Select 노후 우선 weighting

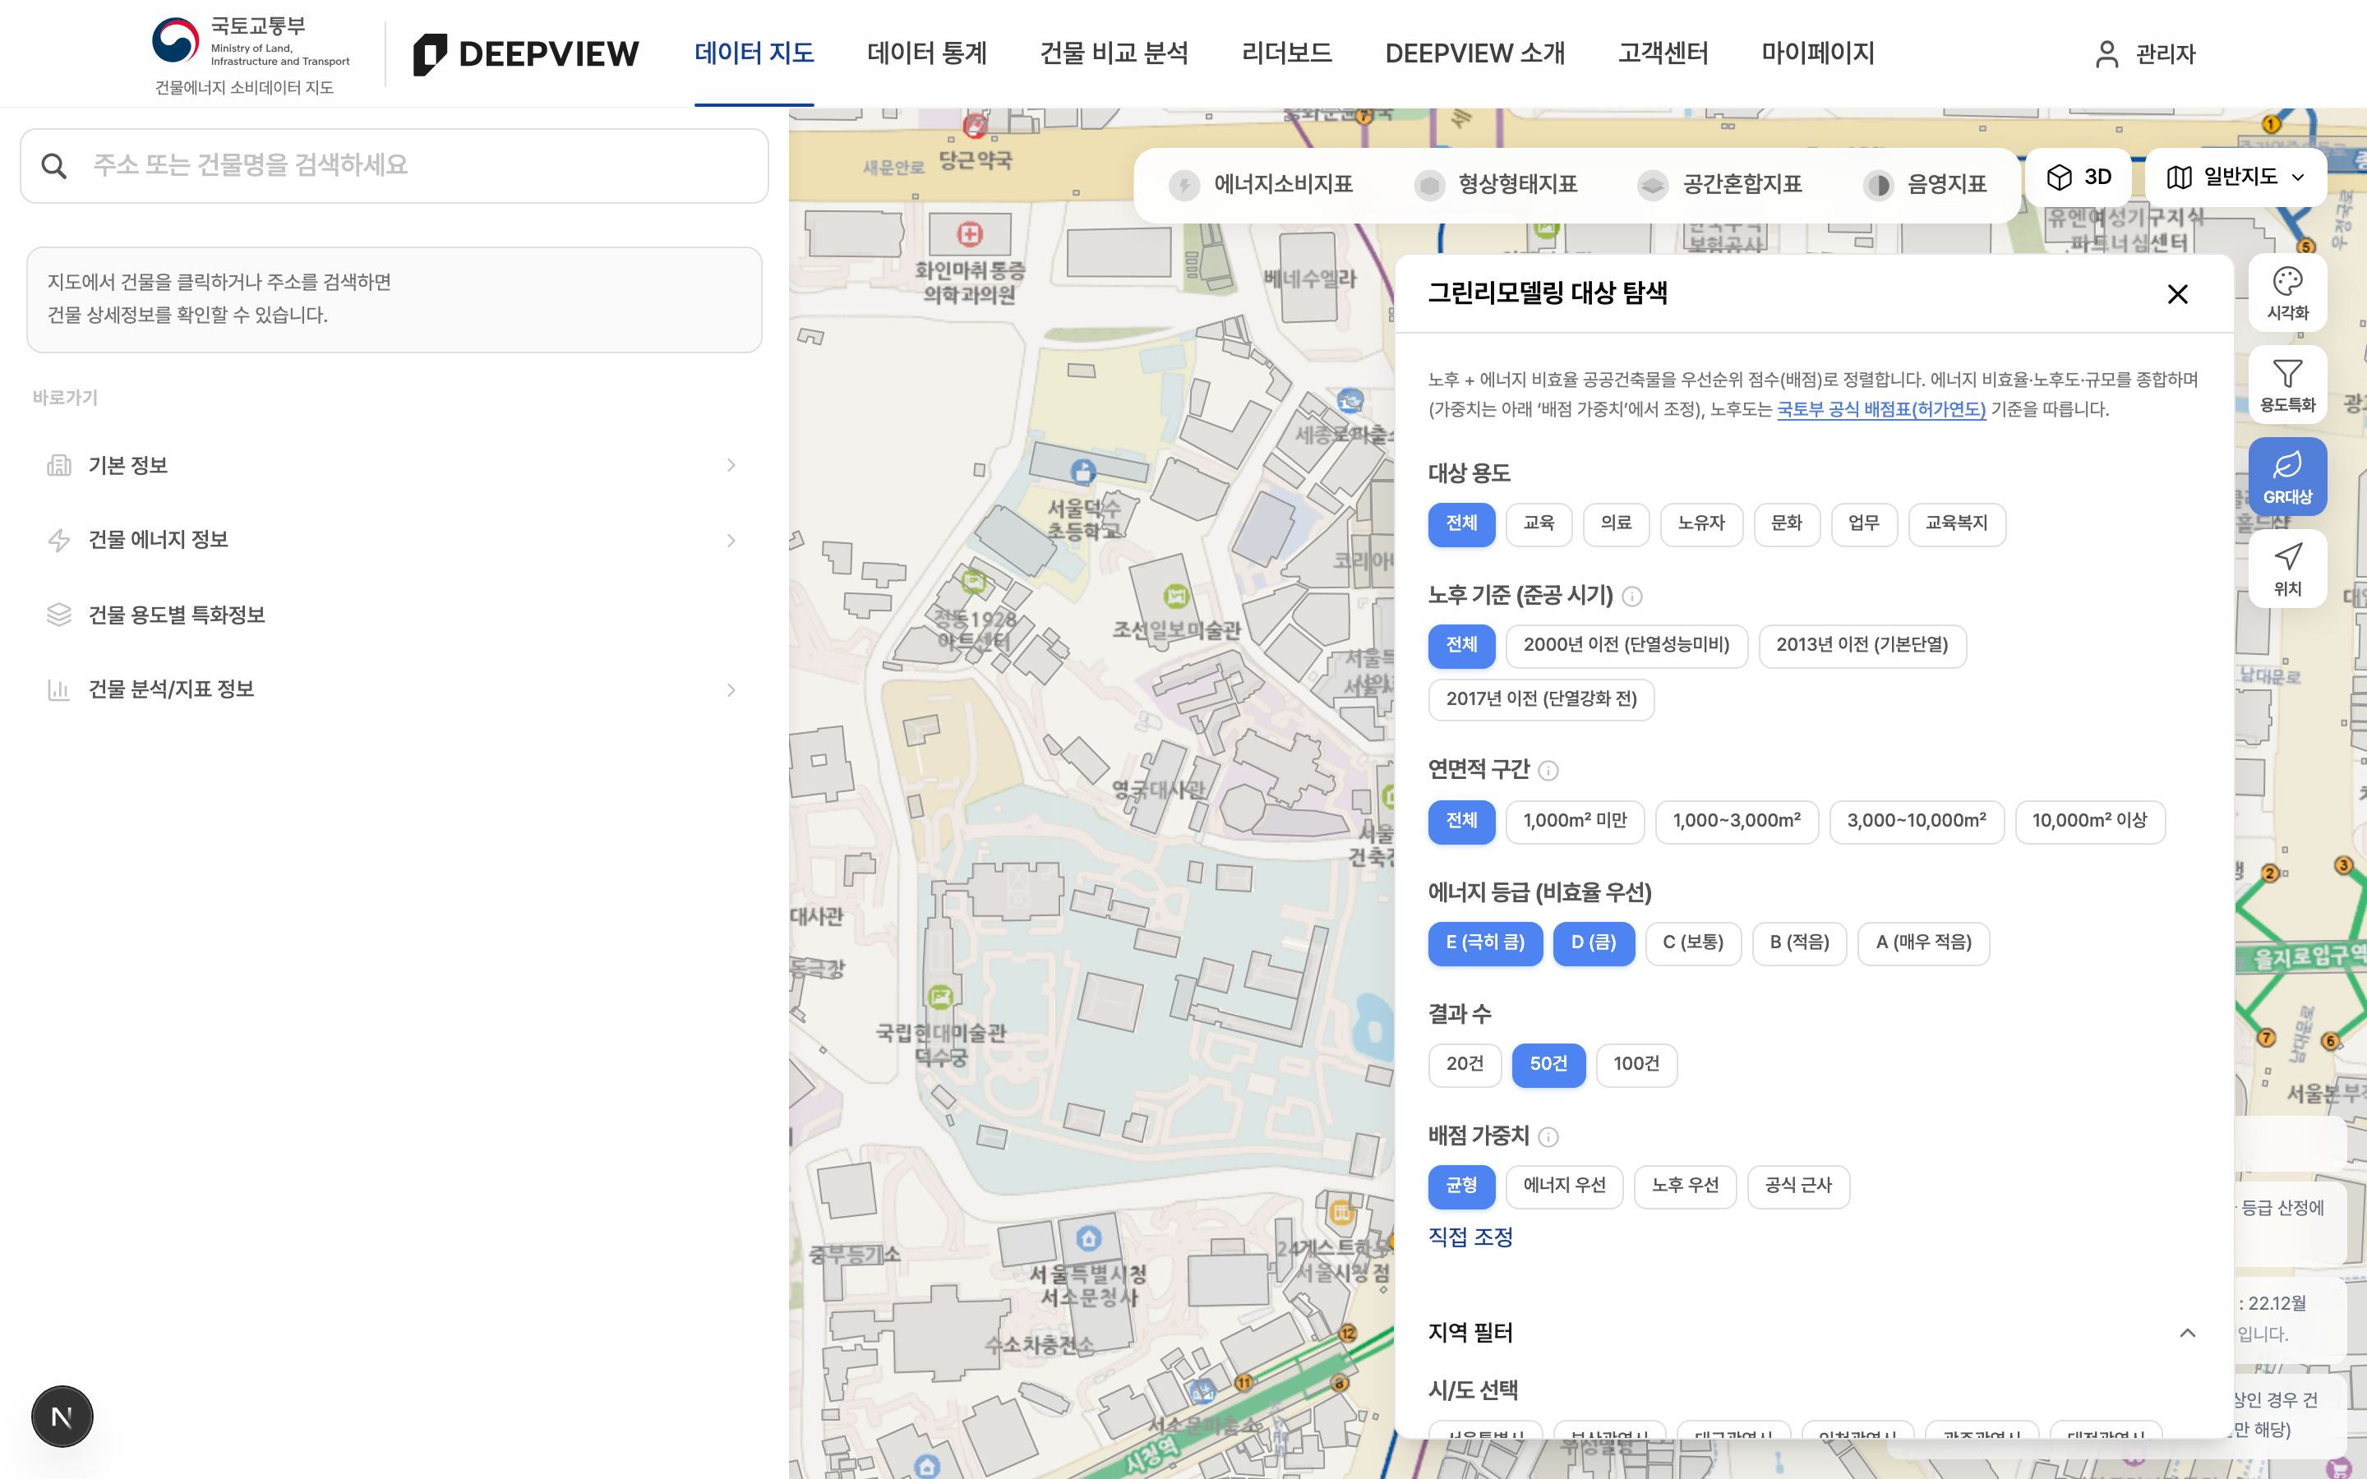click(x=1684, y=1186)
